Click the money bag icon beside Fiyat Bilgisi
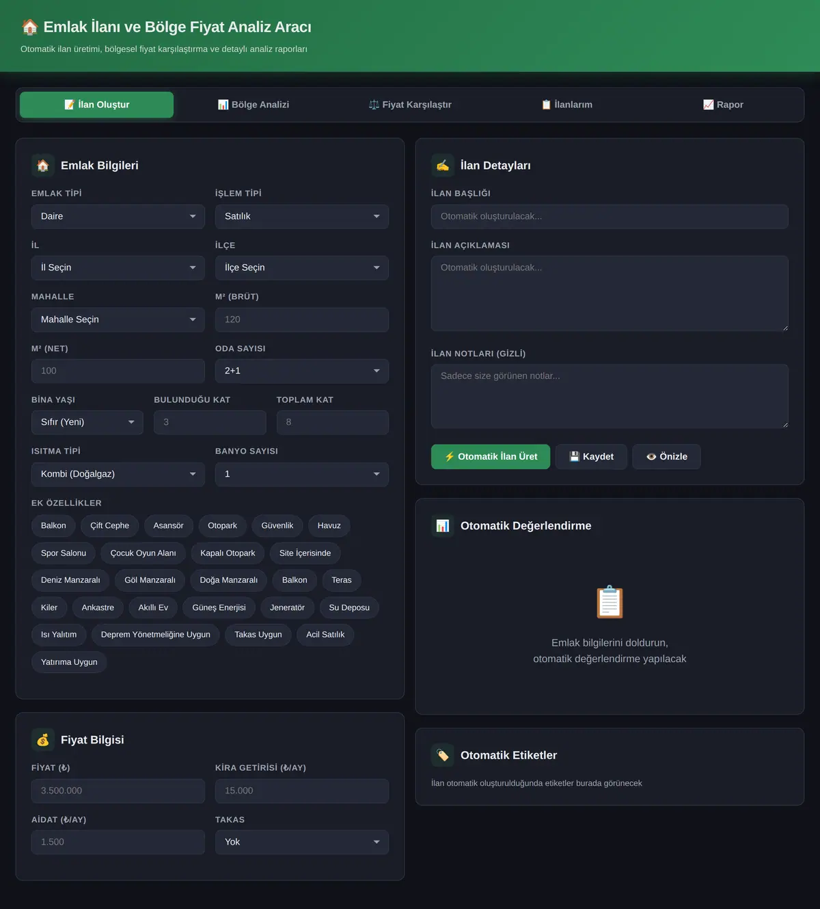 [x=43, y=740]
